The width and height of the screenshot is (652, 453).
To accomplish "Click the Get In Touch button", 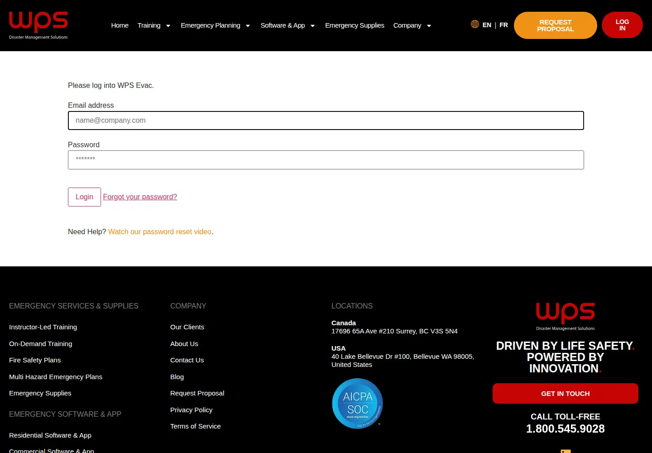I will click(566, 394).
